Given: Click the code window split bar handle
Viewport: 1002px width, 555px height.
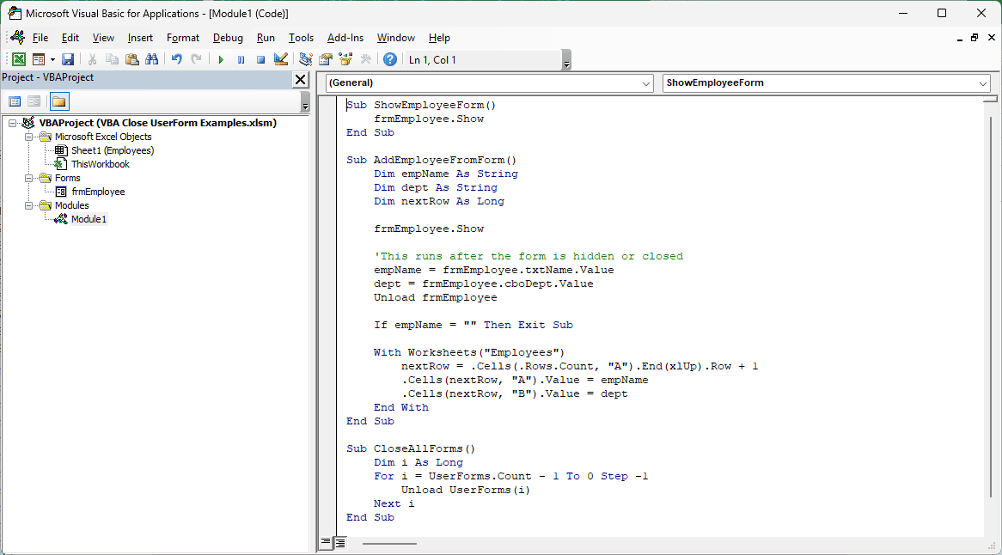Looking at the screenshot, I should coord(990,99).
